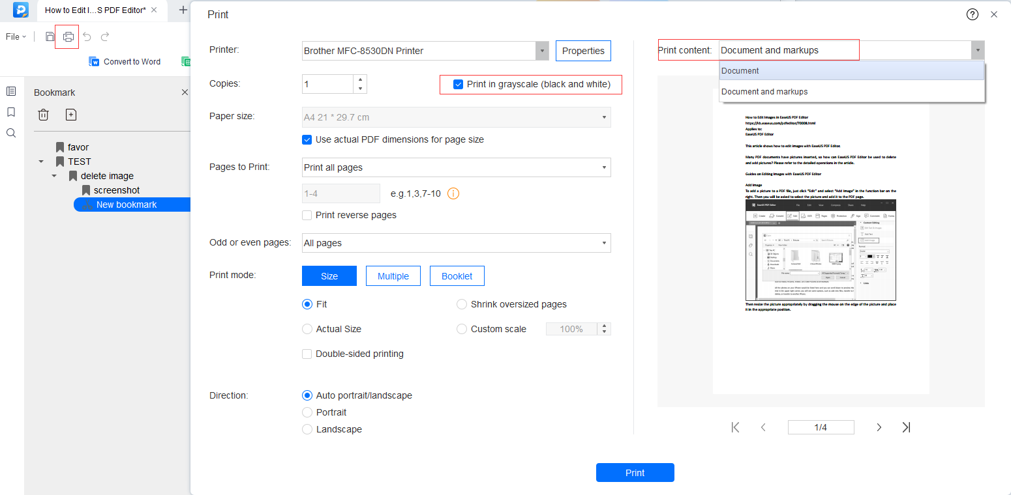Click the help question mark icon
This screenshot has height=495, width=1011.
[973, 14]
